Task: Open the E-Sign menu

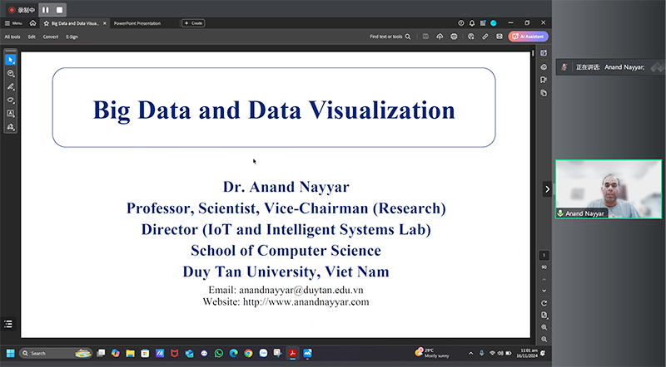Action: pos(72,37)
